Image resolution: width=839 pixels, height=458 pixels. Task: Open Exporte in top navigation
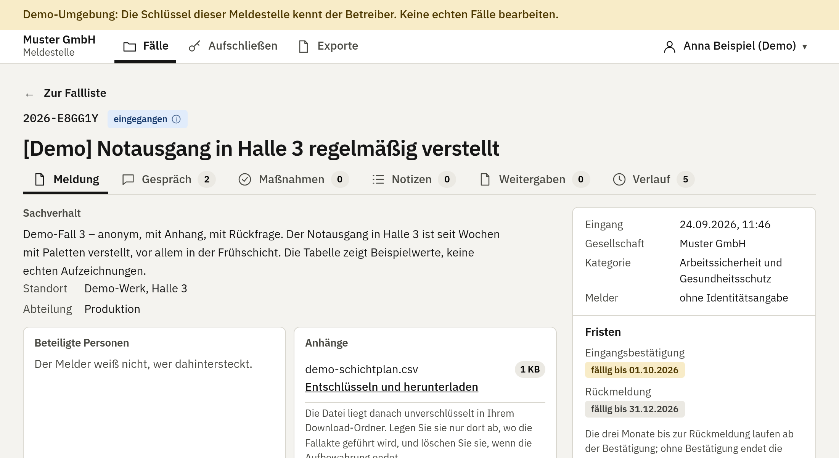[x=328, y=46]
